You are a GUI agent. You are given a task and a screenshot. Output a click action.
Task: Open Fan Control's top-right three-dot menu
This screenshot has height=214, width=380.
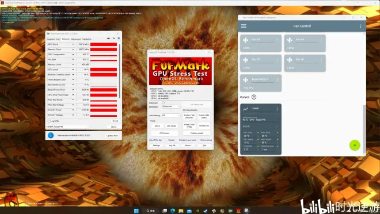(360, 26)
